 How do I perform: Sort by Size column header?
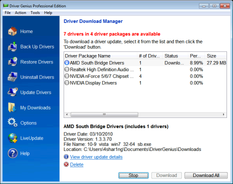tap(216, 56)
